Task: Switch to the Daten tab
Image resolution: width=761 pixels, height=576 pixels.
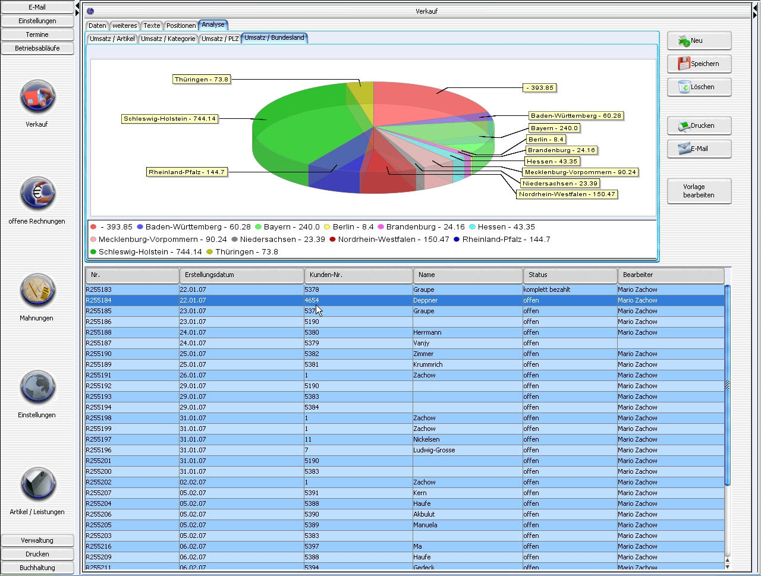Action: tap(97, 26)
